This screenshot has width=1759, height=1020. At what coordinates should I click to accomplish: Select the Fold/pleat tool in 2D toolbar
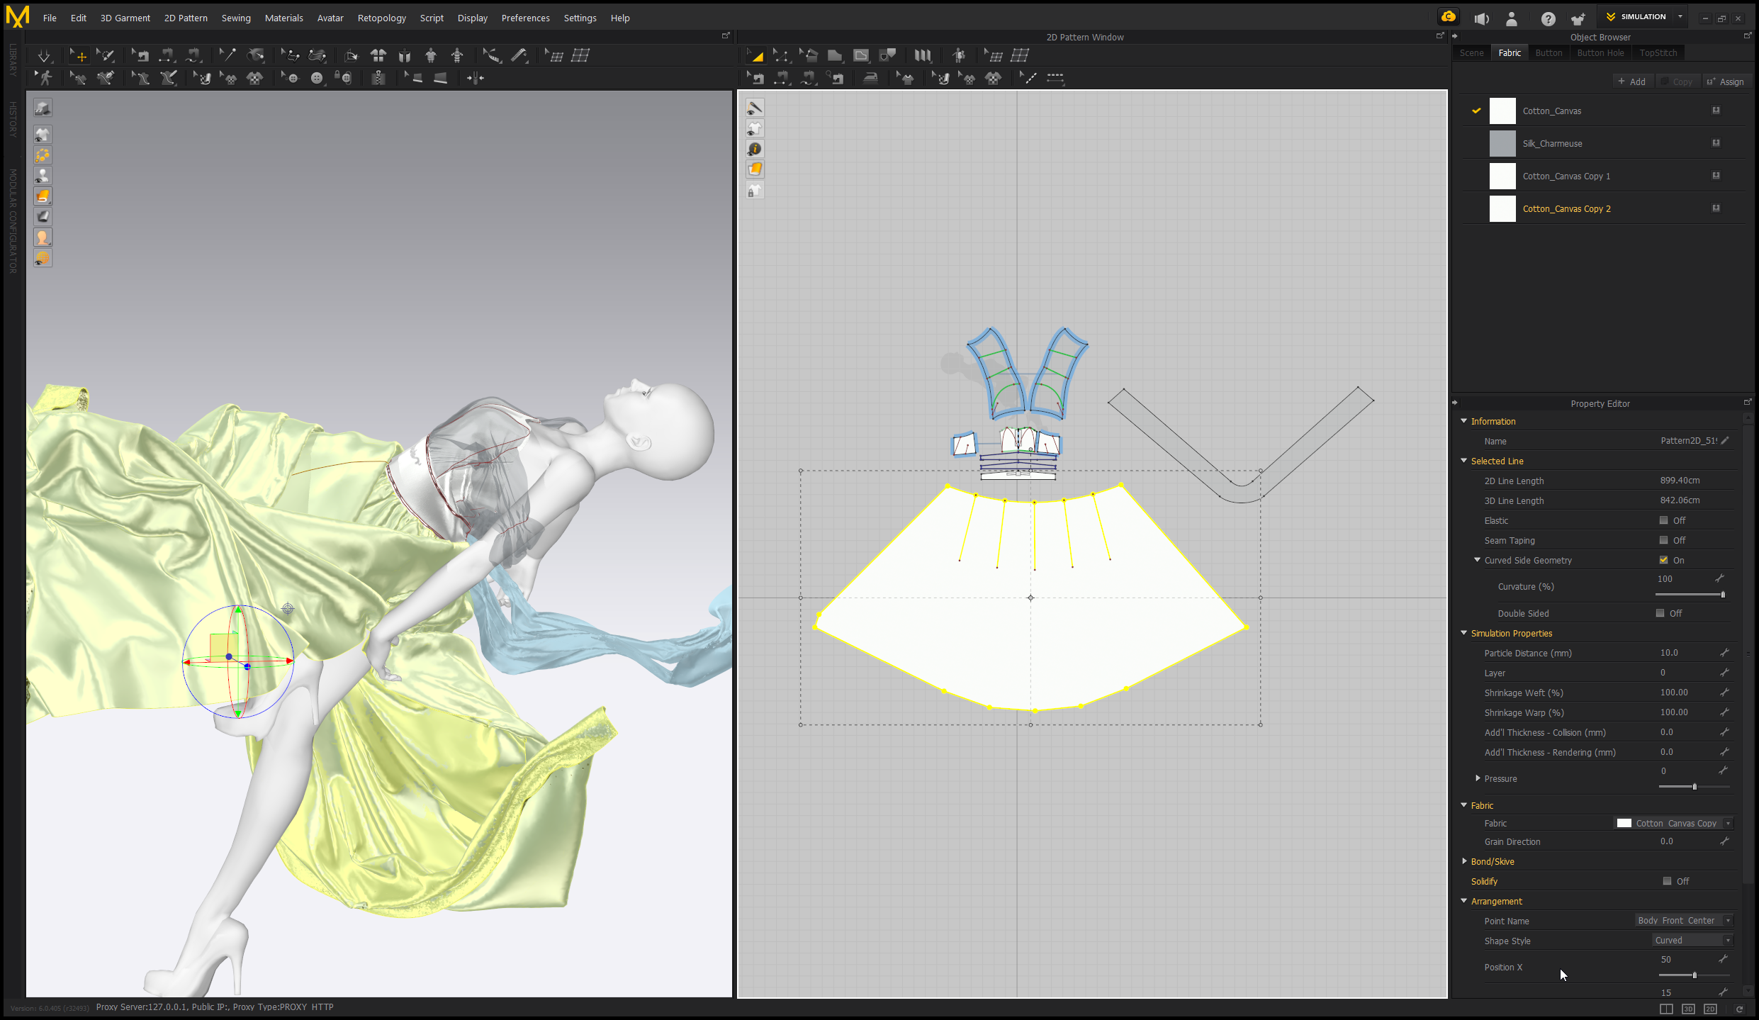922,55
